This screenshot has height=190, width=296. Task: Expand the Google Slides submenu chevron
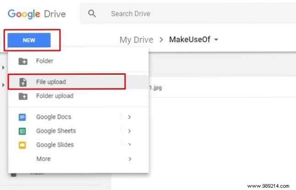(x=129, y=144)
